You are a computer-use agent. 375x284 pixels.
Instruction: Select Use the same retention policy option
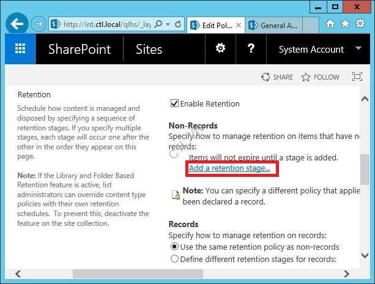tap(175, 247)
